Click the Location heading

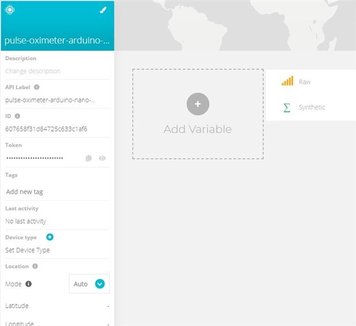(x=17, y=266)
